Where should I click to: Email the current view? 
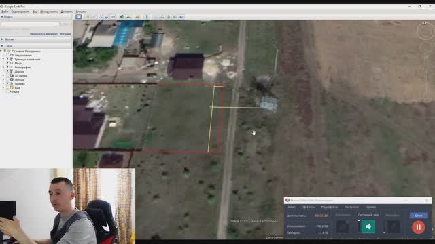[156, 17]
